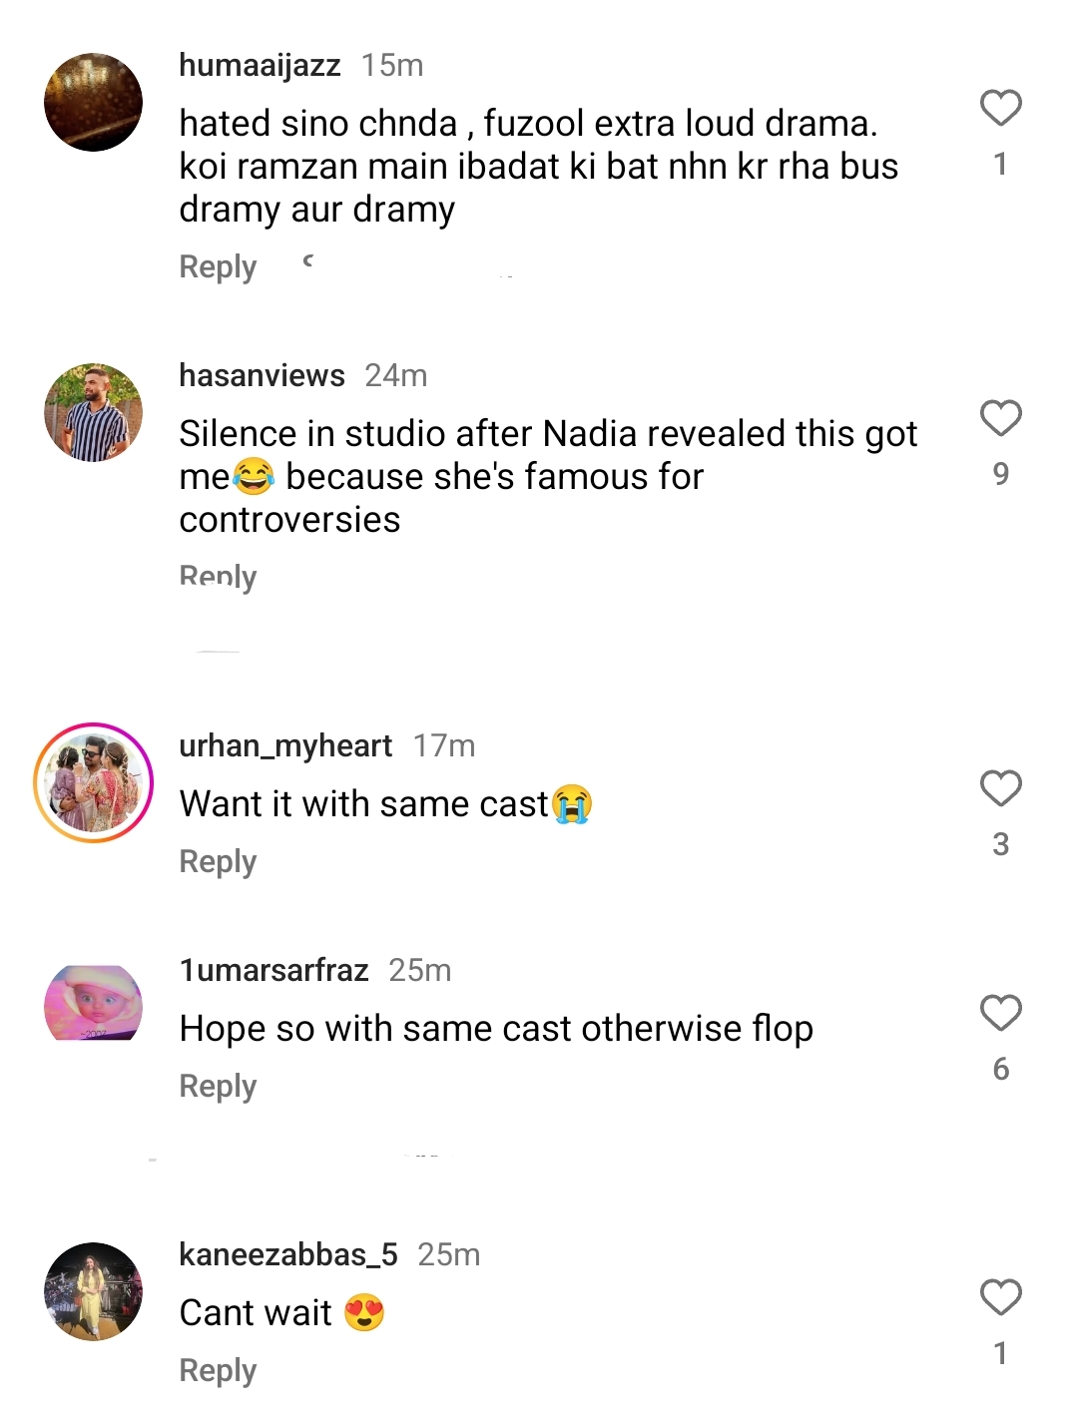Screen dimensions: 1078x1425
Task: Heart 1umarsarfraz's comment
Action: [x=1000, y=1013]
